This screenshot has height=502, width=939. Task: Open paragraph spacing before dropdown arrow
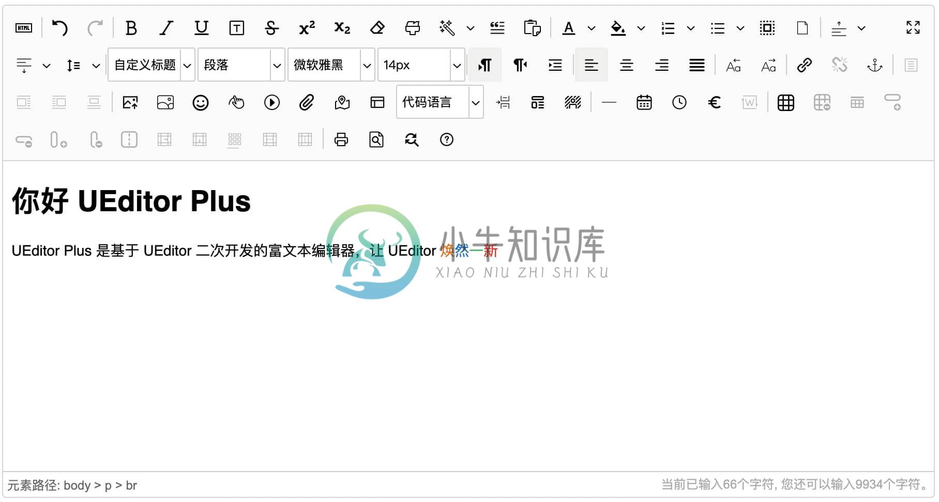[x=861, y=28]
